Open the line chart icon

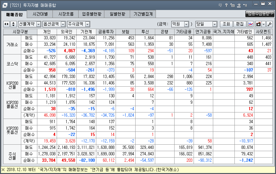250,24
